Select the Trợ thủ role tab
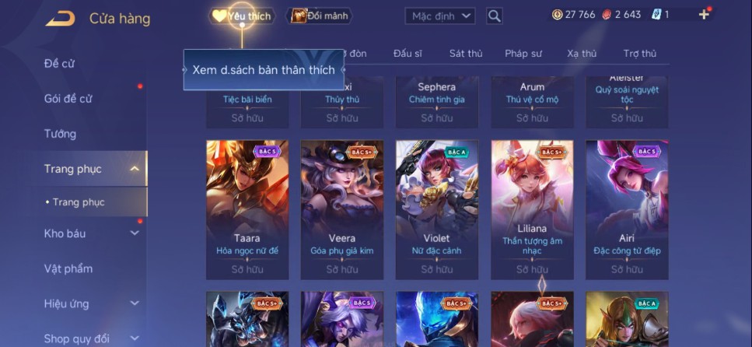752x347 pixels. tap(640, 53)
